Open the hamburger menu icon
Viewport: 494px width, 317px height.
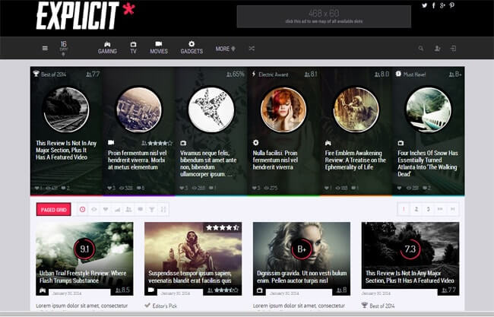tap(45, 49)
